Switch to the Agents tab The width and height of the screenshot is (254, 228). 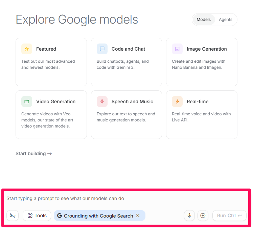(226, 20)
